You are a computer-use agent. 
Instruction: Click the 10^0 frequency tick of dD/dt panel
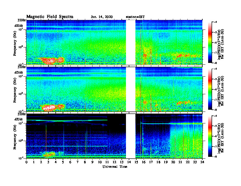tap(20, 94)
